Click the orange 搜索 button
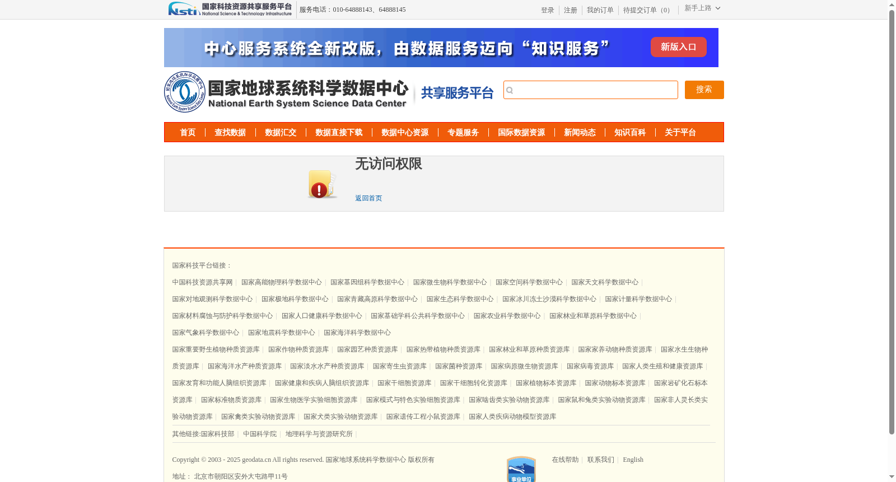The width and height of the screenshot is (896, 482). coord(704,90)
